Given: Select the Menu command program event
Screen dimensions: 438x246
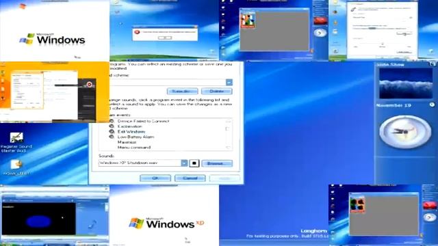Looking at the screenshot, I should (x=134, y=148).
